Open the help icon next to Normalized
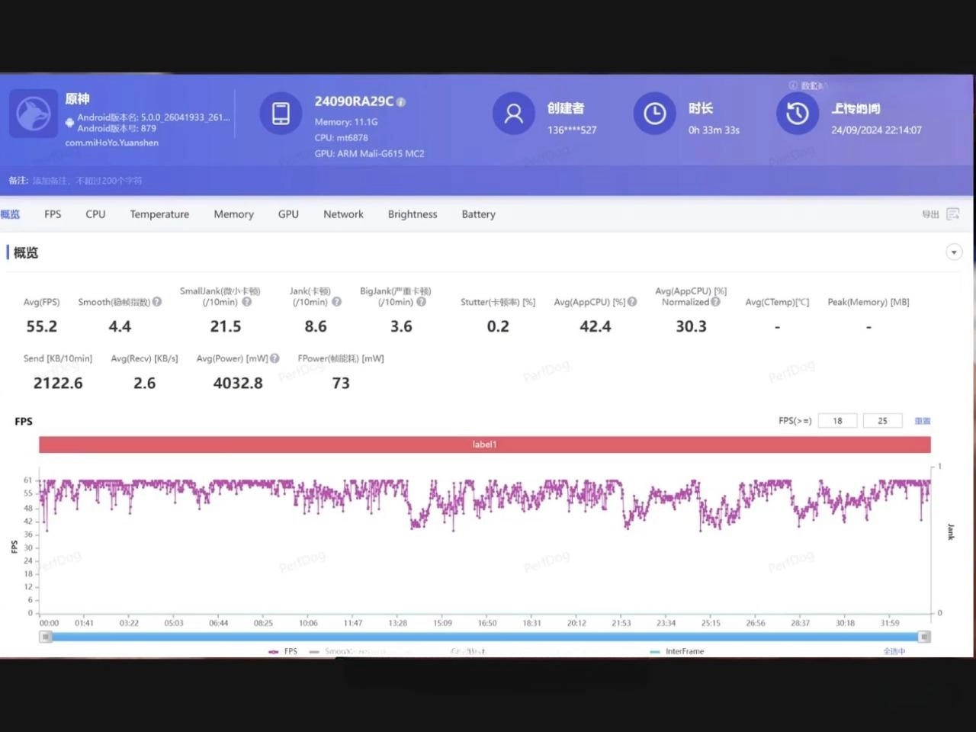The image size is (976, 732). [715, 302]
